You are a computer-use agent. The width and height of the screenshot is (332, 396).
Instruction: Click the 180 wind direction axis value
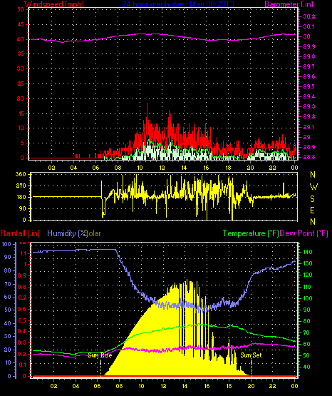point(21,197)
